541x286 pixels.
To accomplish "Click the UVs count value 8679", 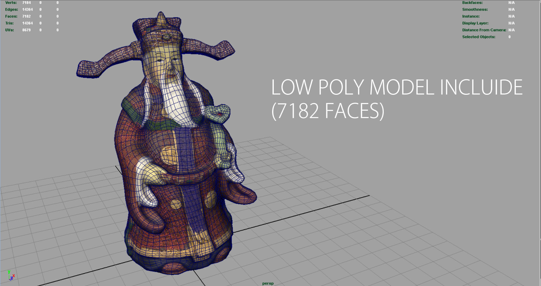I will pyautogui.click(x=27, y=30).
